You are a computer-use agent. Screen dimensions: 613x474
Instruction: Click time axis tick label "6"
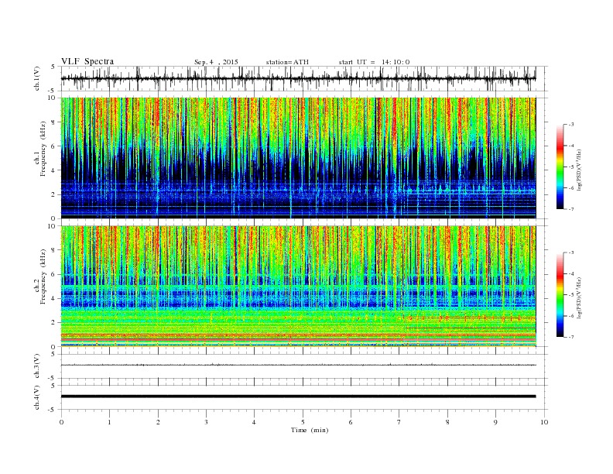(x=351, y=422)
